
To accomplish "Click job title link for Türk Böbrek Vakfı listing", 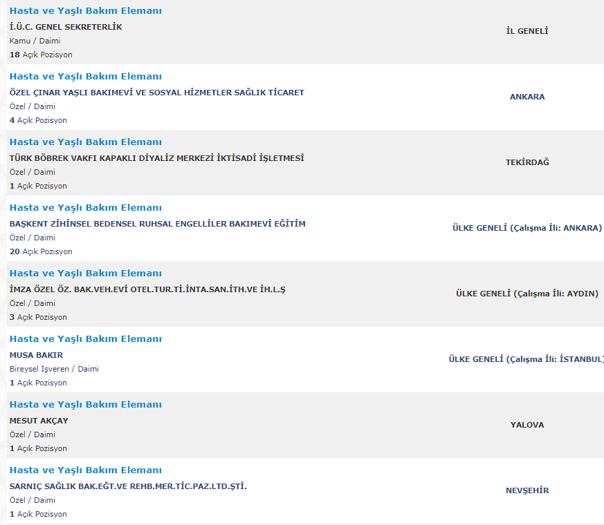I will (86, 142).
